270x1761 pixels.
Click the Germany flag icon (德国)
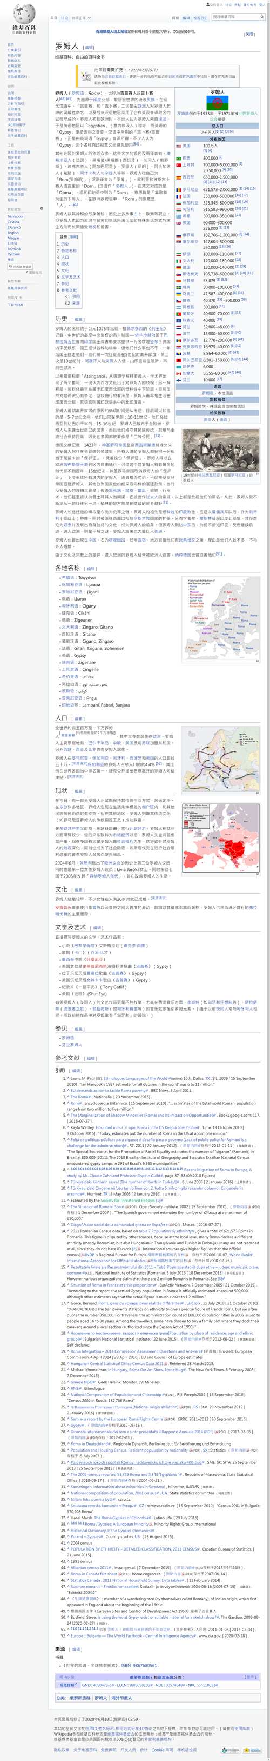tap(179, 268)
